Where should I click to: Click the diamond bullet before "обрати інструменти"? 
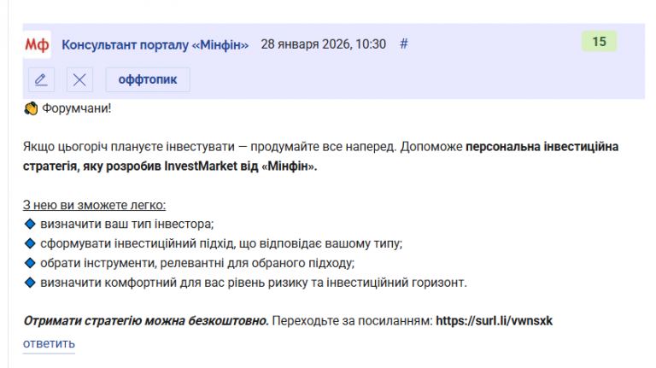pos(29,263)
